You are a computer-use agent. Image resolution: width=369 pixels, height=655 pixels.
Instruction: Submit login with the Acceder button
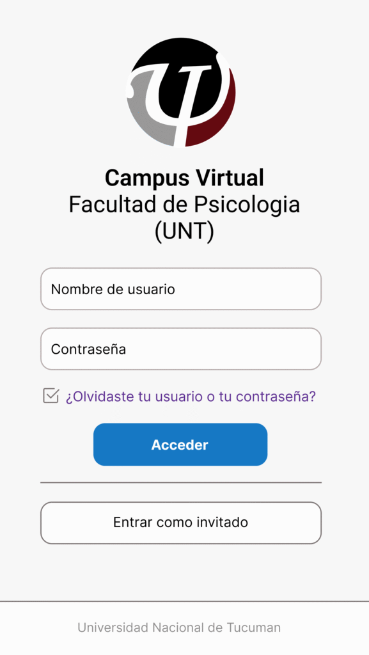pyautogui.click(x=180, y=445)
